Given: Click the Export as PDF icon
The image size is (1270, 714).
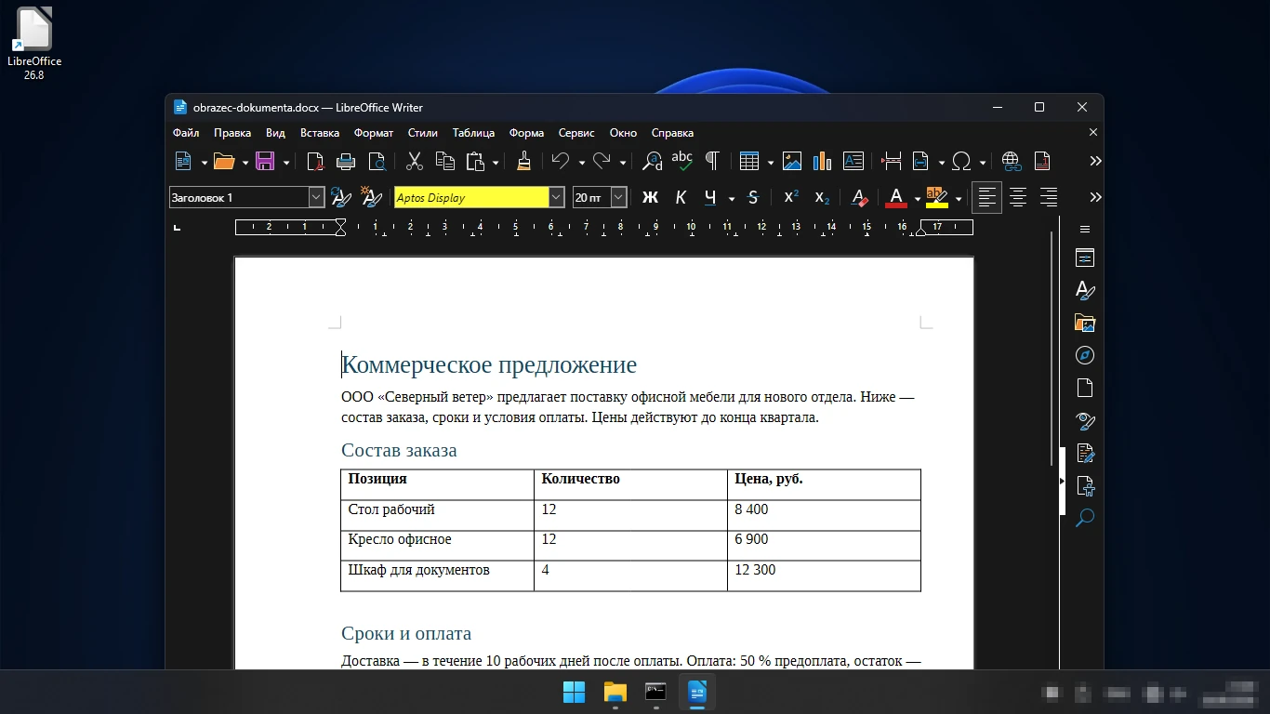Looking at the screenshot, I should click(x=316, y=162).
